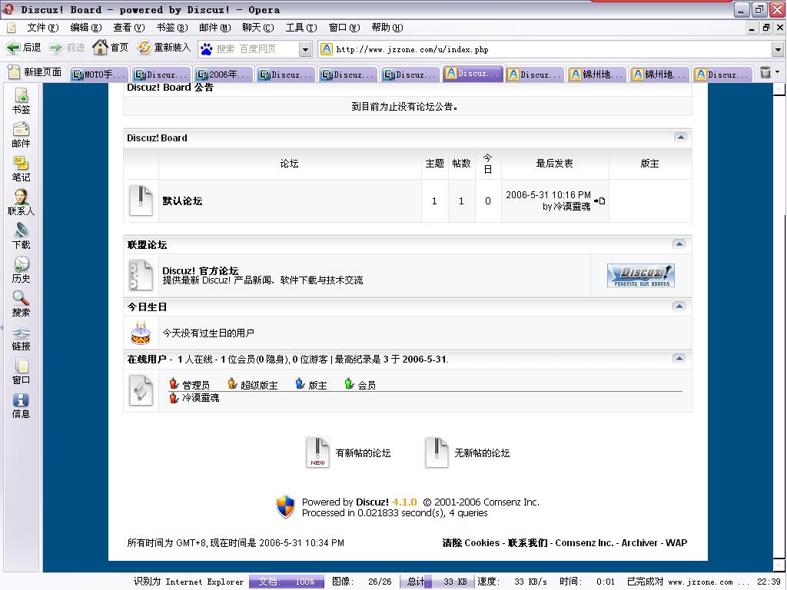Open the 帮助 (Help) menu
This screenshot has height=590, width=787.
387,28
